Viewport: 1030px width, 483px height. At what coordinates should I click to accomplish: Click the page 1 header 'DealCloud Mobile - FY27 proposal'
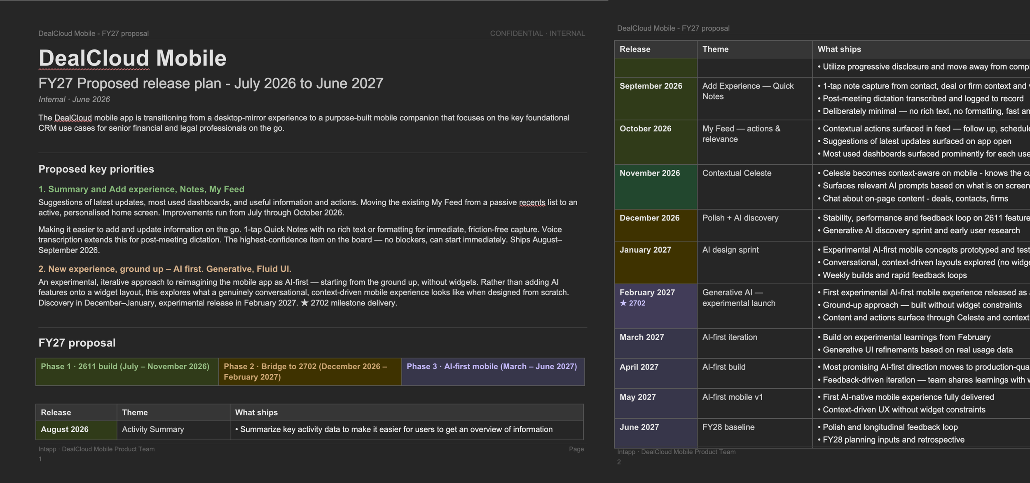click(x=94, y=33)
